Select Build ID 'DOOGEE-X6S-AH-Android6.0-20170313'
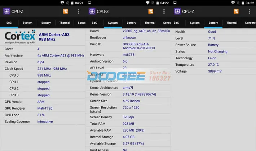This screenshot has height=151, width=256. 139,46
